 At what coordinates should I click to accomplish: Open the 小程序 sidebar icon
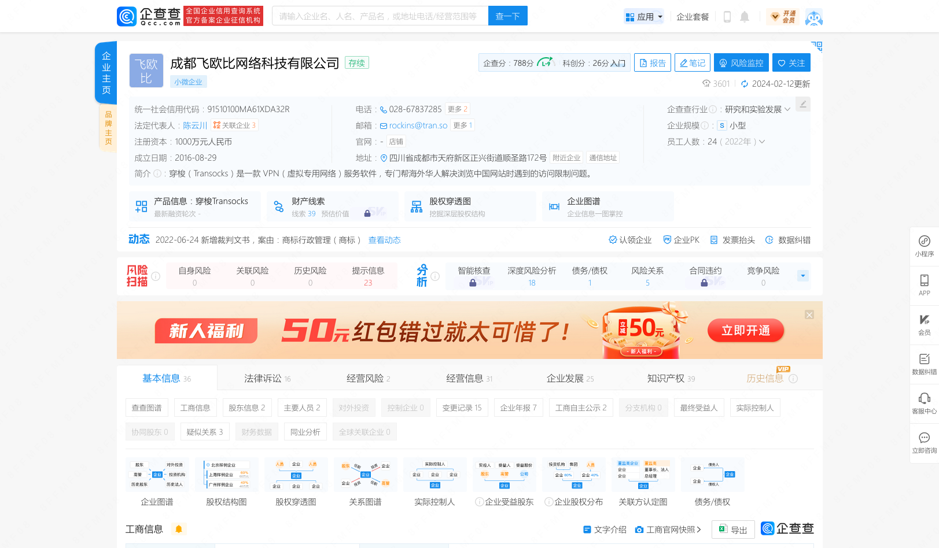point(924,246)
